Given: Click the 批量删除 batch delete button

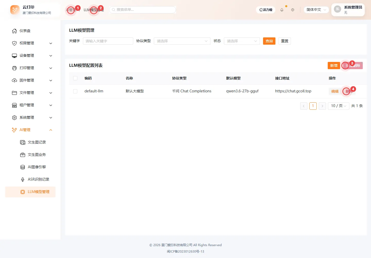Looking at the screenshot, I should pos(353,66).
